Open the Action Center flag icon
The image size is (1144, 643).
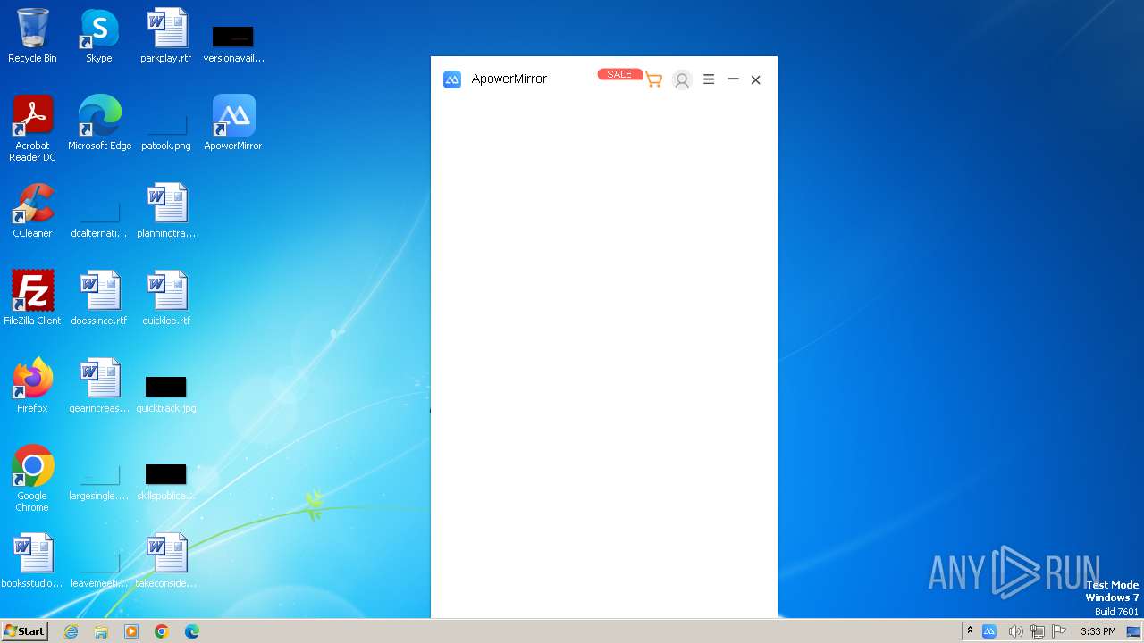click(x=1059, y=631)
